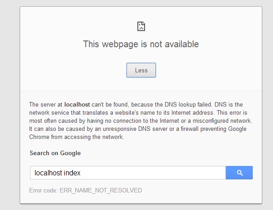The width and height of the screenshot is (273, 210).
Task: Focus the Google search field
Action: click(128, 173)
